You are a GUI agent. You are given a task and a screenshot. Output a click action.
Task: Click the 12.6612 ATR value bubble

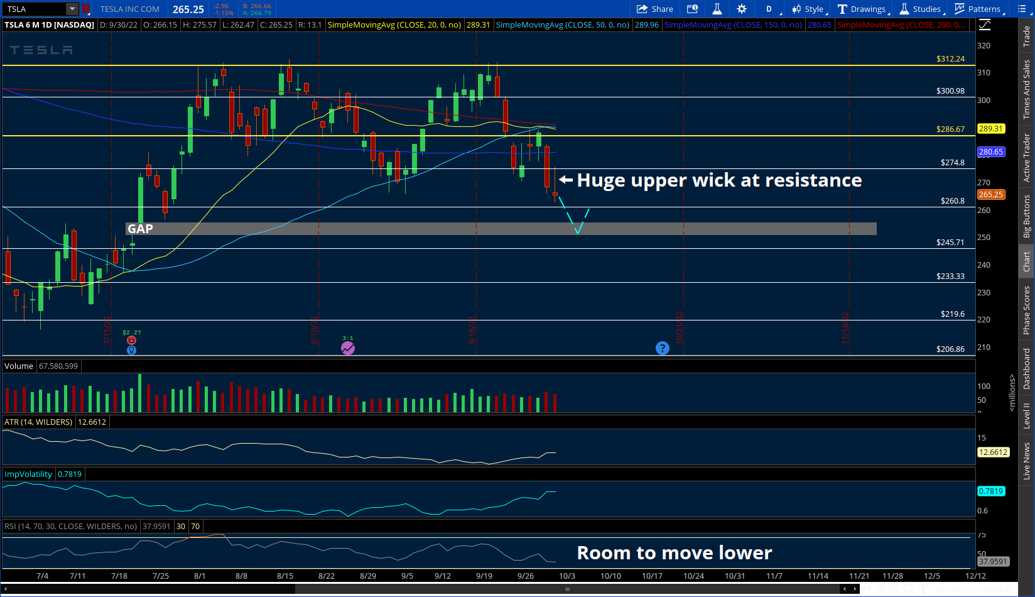coord(993,452)
